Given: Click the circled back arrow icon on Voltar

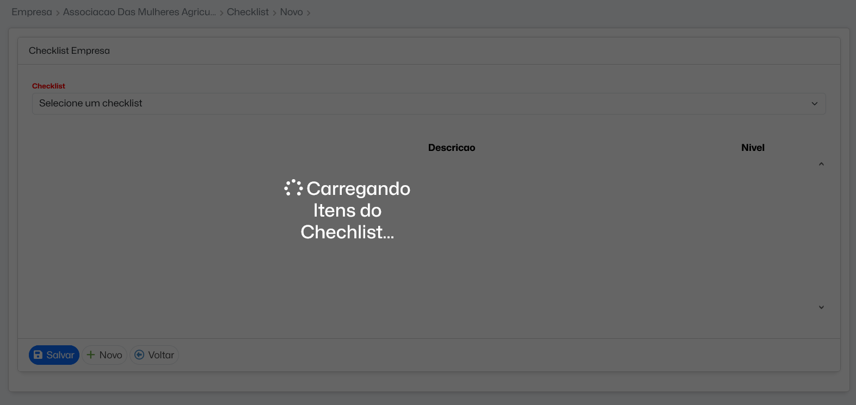Looking at the screenshot, I should tap(139, 355).
